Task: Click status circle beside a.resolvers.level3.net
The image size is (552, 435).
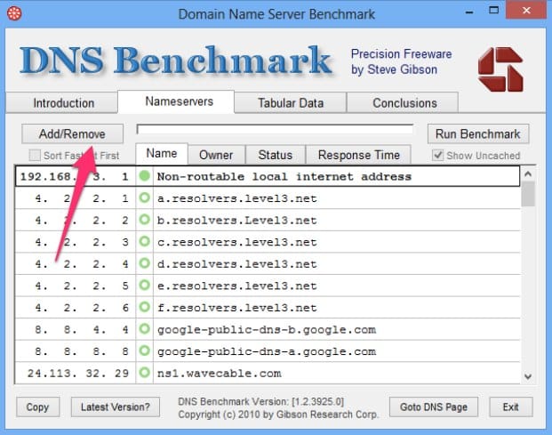Action: pos(145,198)
